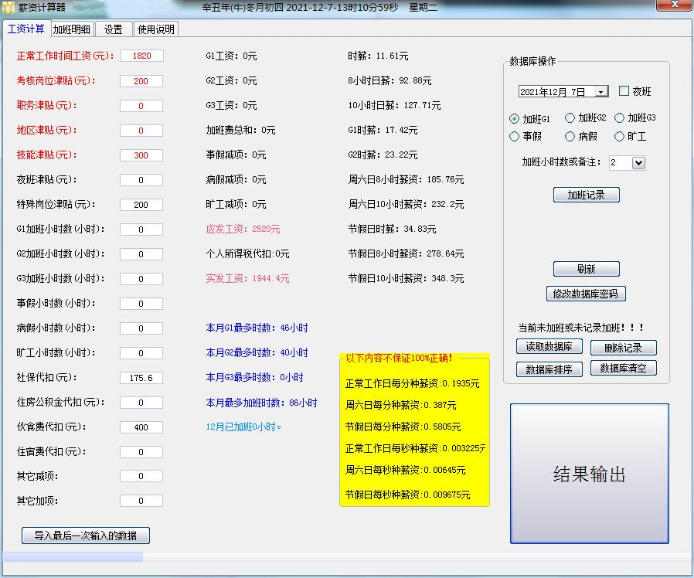Click the 实发工资：1944.4元 text
694x578 pixels.
[x=247, y=278]
